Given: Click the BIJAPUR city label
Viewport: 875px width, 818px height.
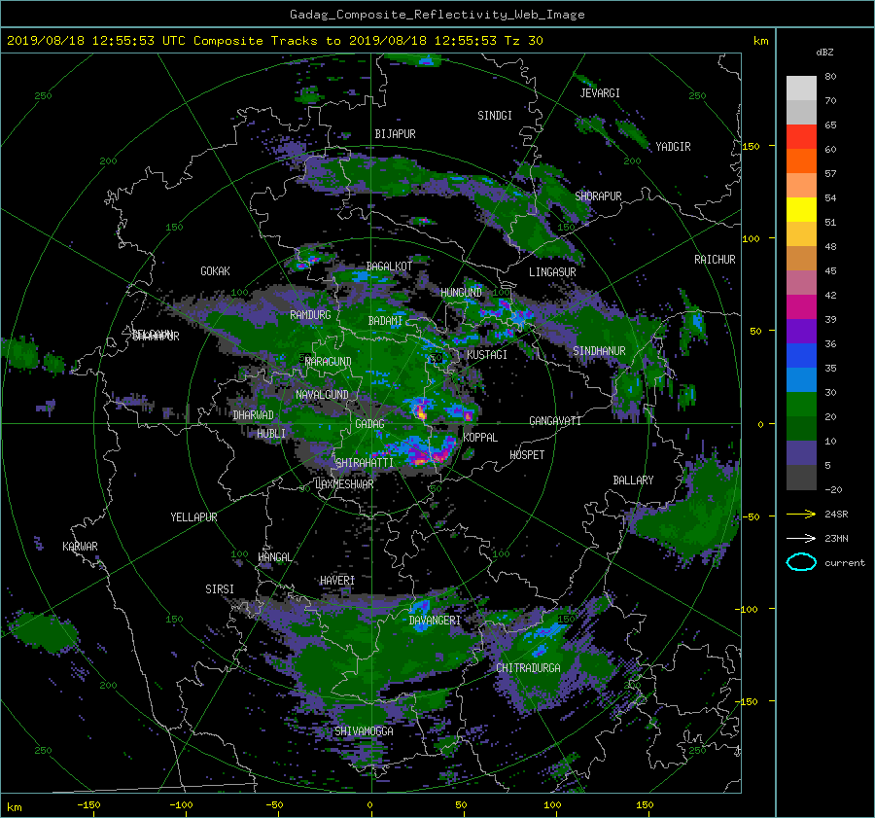Looking at the screenshot, I should click(395, 134).
